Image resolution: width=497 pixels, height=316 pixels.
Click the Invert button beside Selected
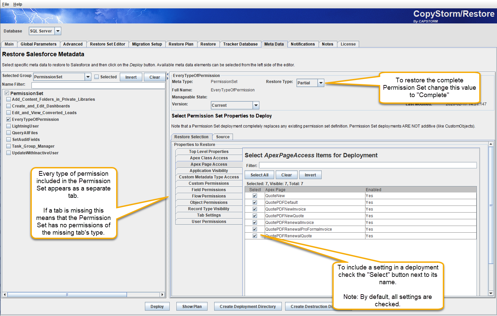click(x=131, y=77)
